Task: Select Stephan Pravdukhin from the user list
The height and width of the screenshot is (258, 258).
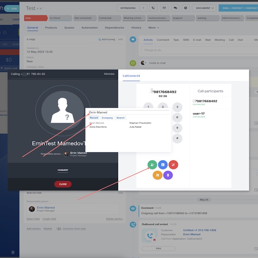Action: (x=140, y=123)
